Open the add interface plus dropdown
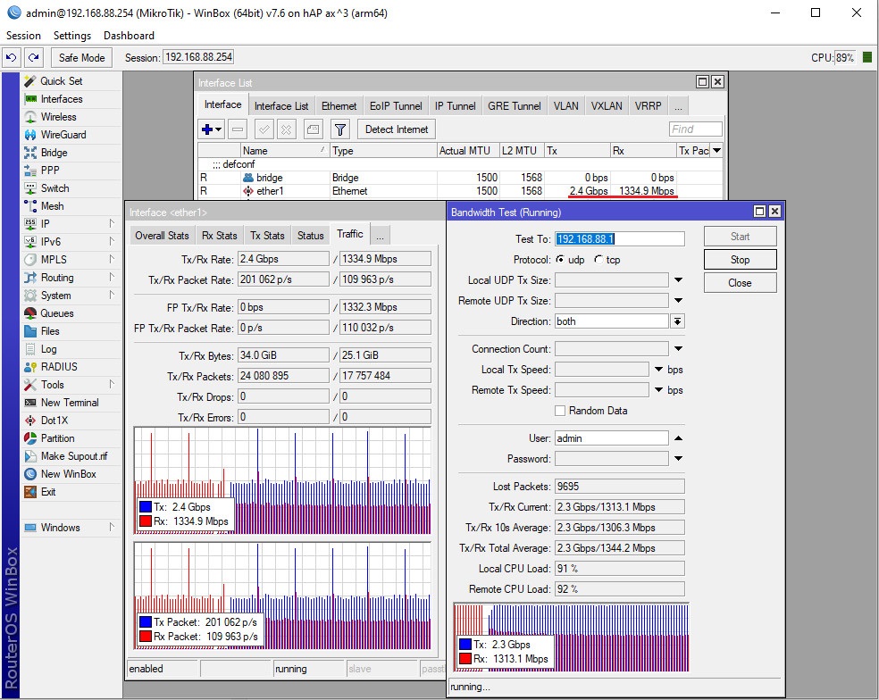The image size is (879, 700). [x=212, y=129]
